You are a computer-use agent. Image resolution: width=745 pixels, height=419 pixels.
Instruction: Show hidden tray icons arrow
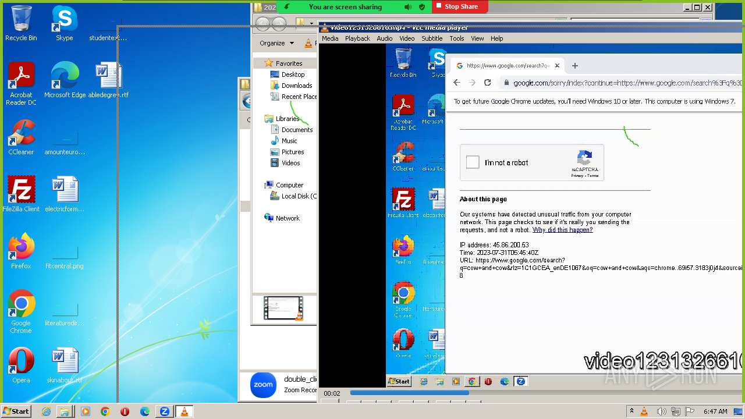coord(632,411)
